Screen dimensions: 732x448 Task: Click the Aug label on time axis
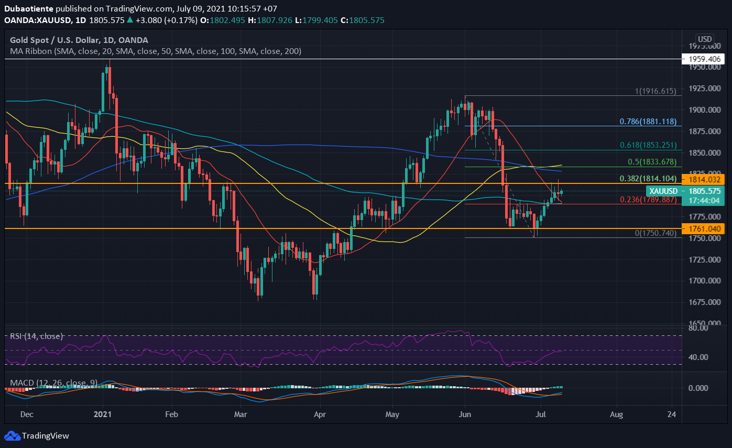[616, 414]
